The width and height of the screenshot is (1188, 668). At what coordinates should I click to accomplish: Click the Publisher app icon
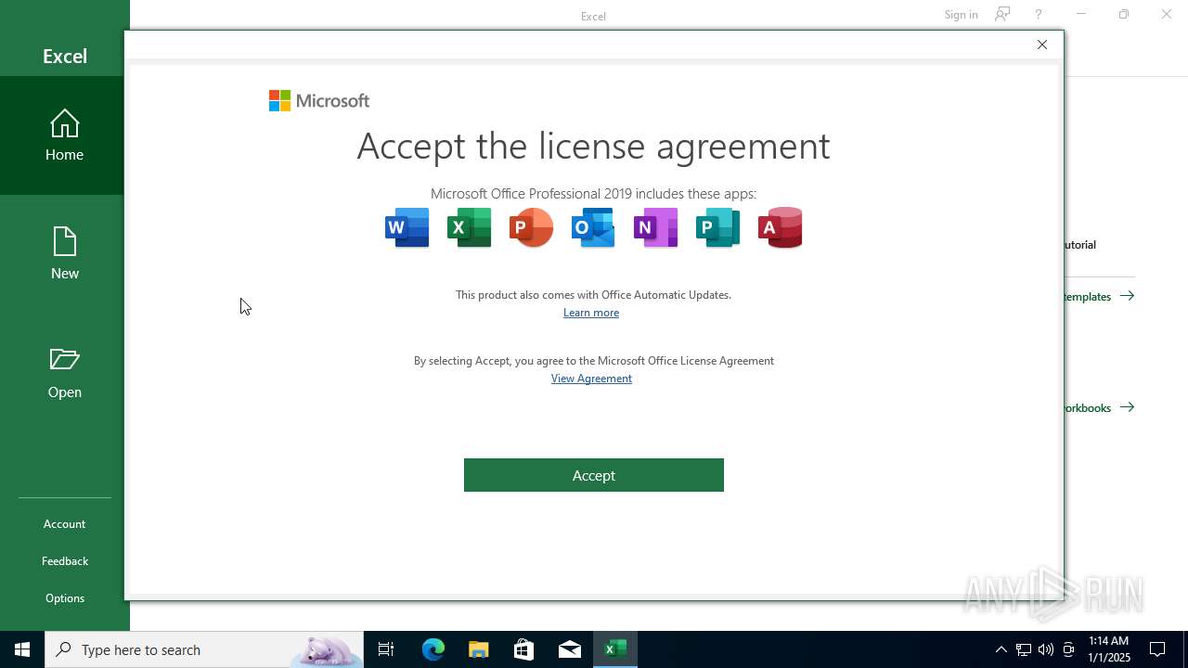(718, 227)
